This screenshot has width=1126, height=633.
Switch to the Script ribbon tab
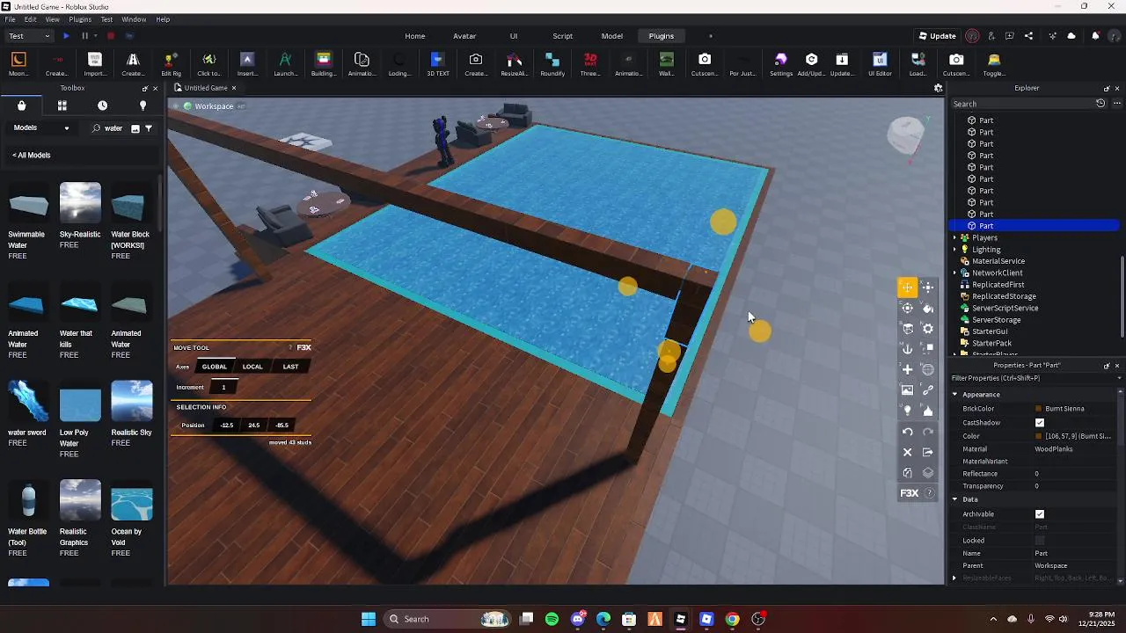(563, 36)
